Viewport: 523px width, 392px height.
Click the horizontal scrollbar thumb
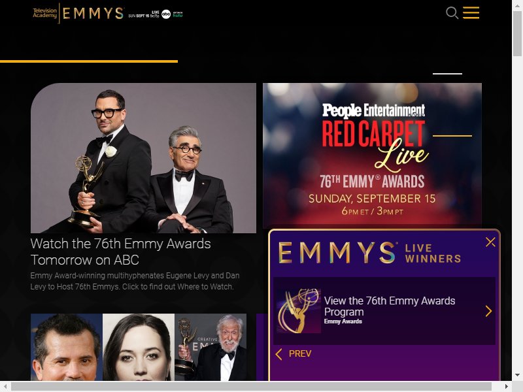click(251, 386)
